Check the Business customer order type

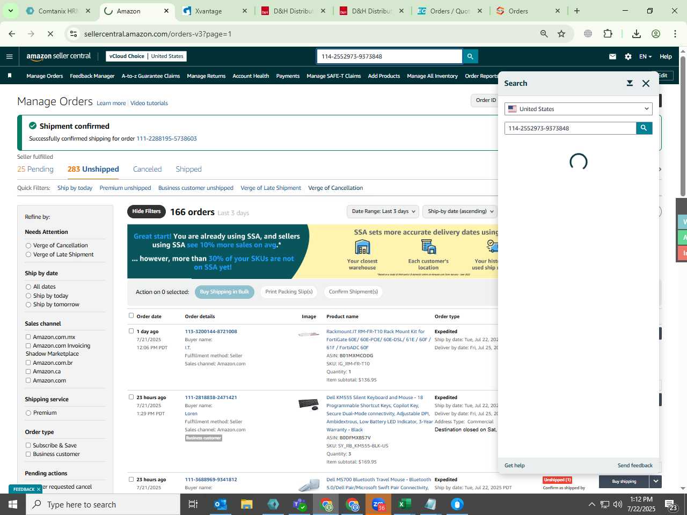28,454
